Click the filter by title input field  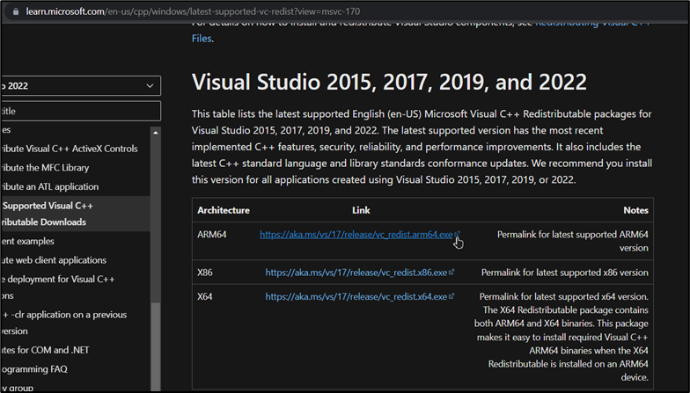point(81,111)
